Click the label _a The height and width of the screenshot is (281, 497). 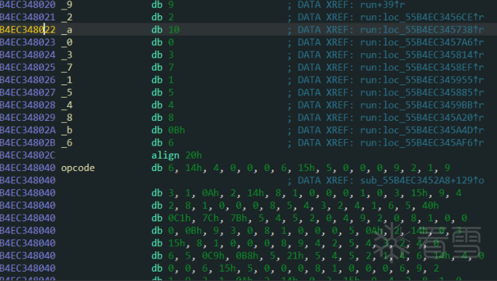[x=67, y=30]
